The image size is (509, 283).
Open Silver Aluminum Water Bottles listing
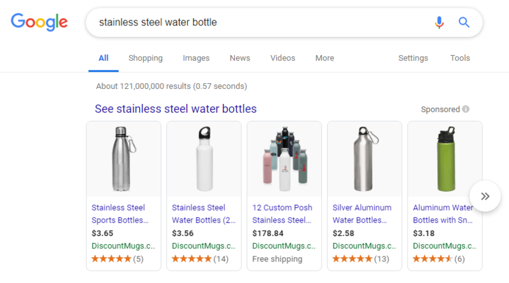tap(360, 214)
